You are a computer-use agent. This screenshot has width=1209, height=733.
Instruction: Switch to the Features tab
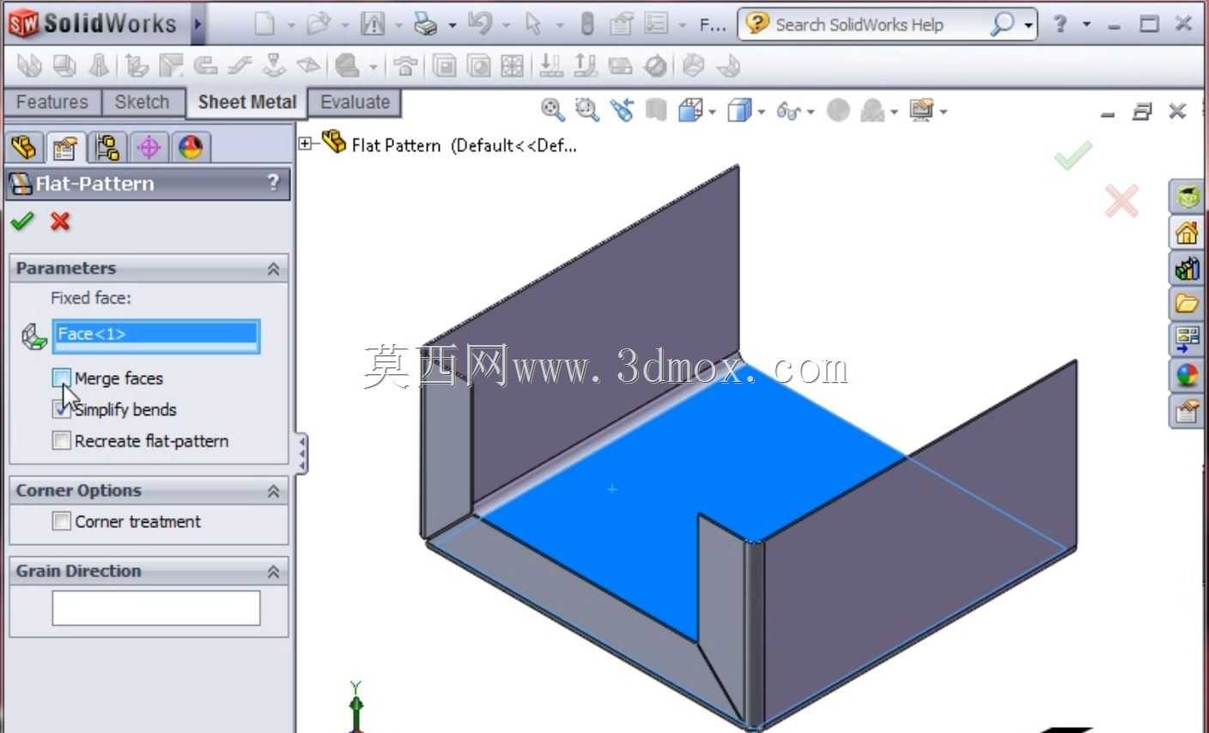click(x=52, y=102)
